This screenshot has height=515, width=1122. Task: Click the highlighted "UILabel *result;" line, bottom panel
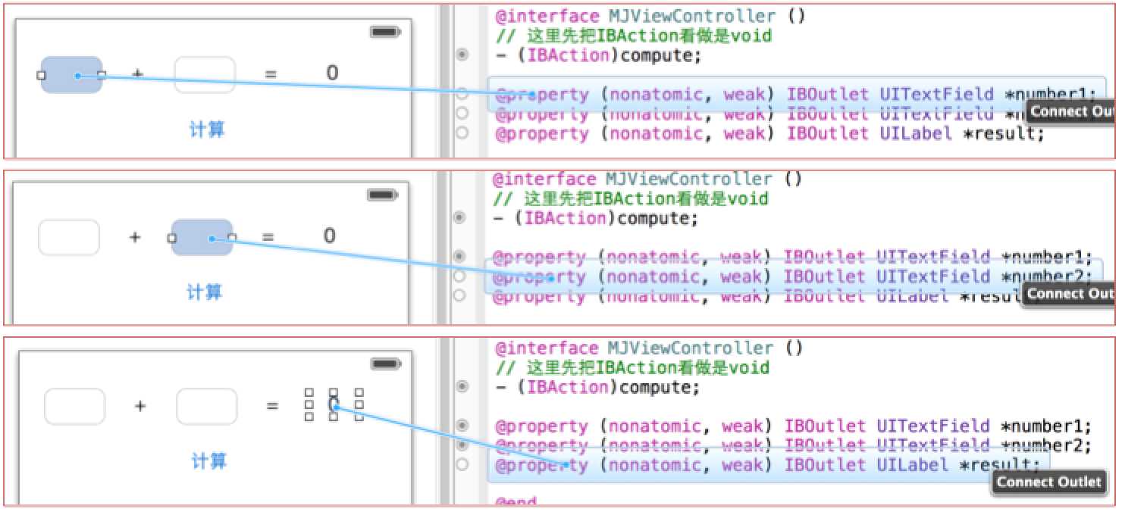769,465
